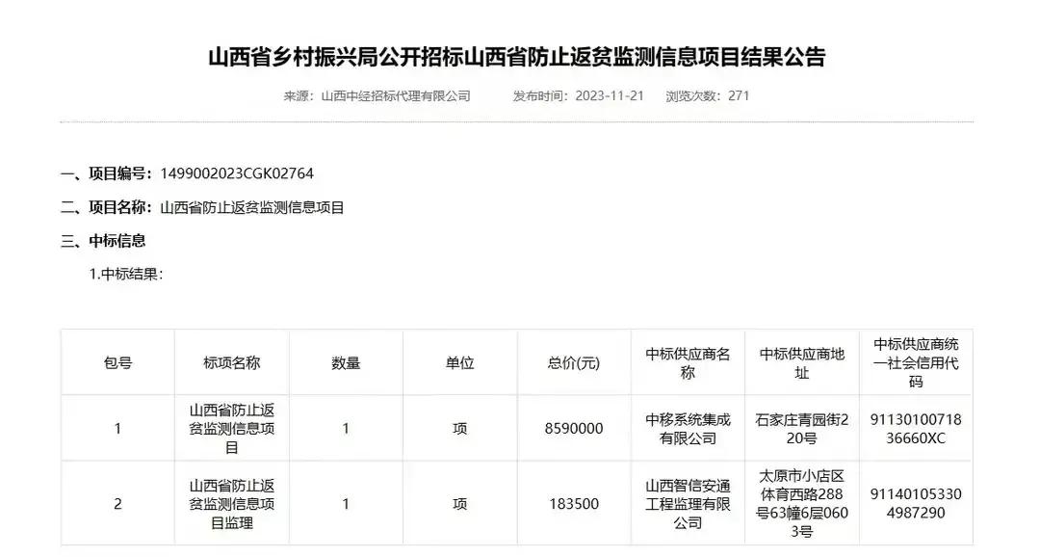Click package number 2 cell
Screen dimensions: 1040x557
point(118,504)
